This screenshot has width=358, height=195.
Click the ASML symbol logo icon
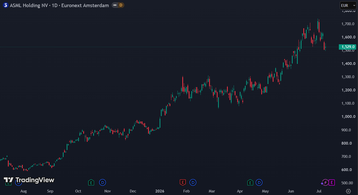click(x=5, y=5)
